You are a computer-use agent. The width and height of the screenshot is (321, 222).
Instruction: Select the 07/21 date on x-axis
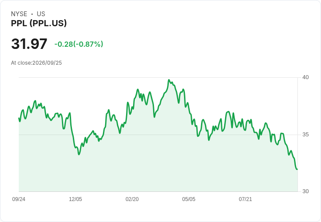click(x=245, y=199)
